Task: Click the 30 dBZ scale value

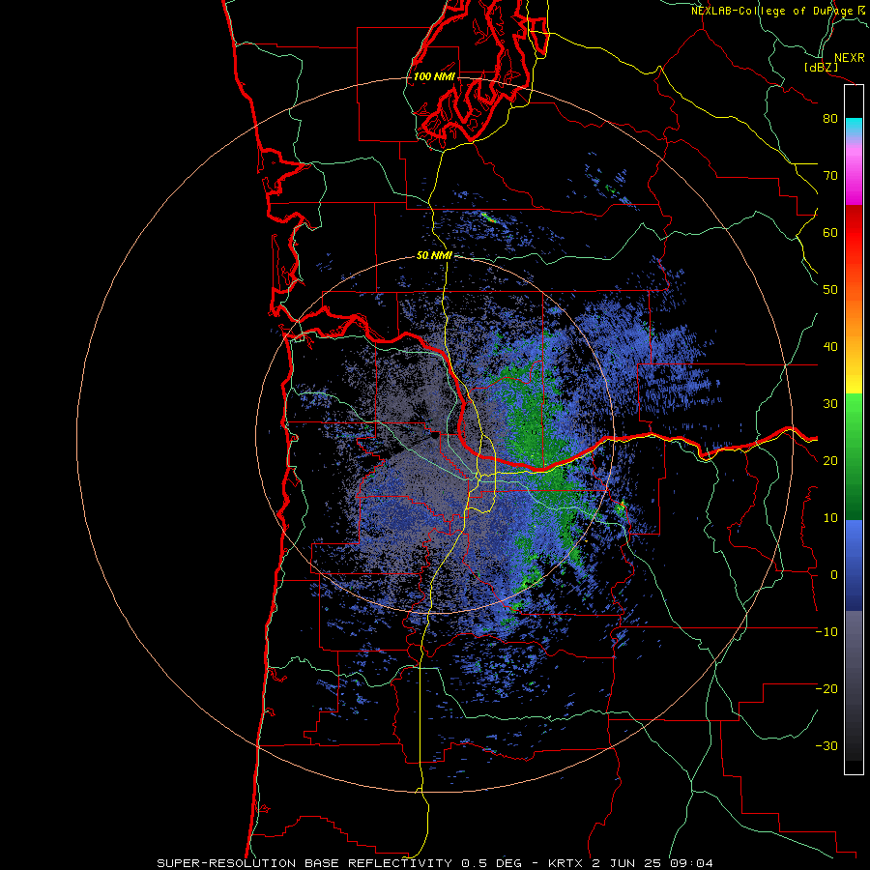Action: (x=830, y=404)
